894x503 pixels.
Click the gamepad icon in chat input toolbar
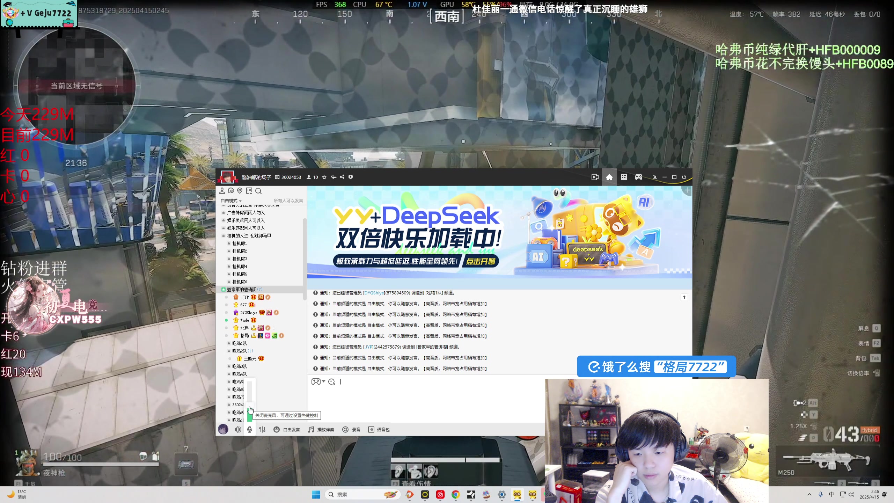[316, 381]
